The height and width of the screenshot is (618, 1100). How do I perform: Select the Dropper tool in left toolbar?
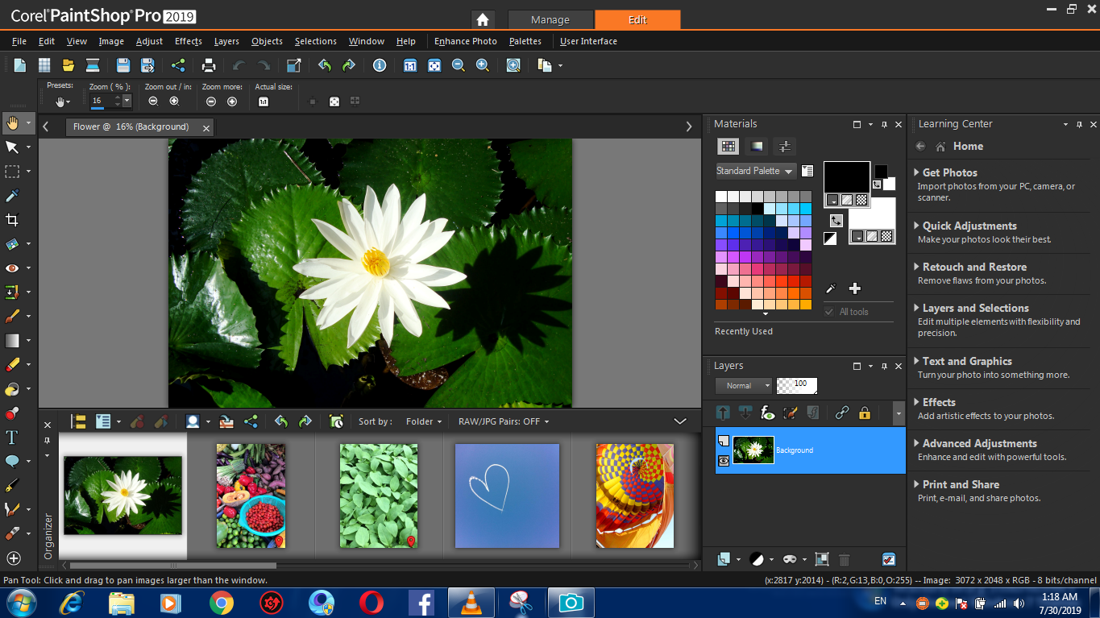pyautogui.click(x=12, y=196)
